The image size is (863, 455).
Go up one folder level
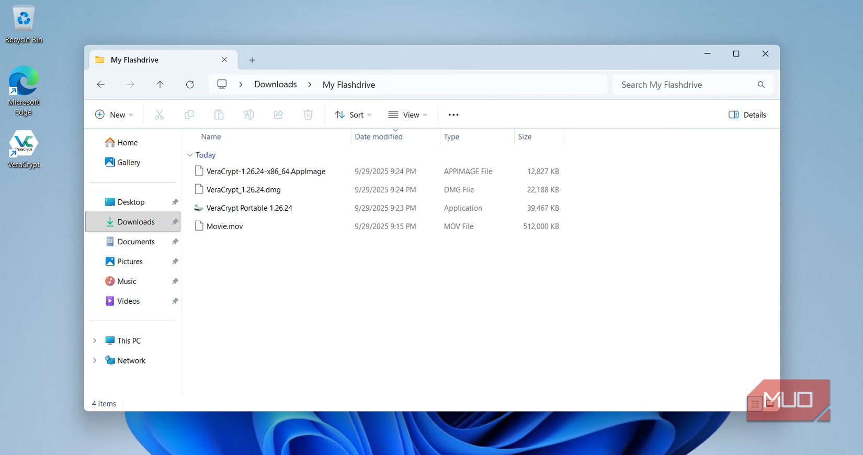[x=160, y=85]
